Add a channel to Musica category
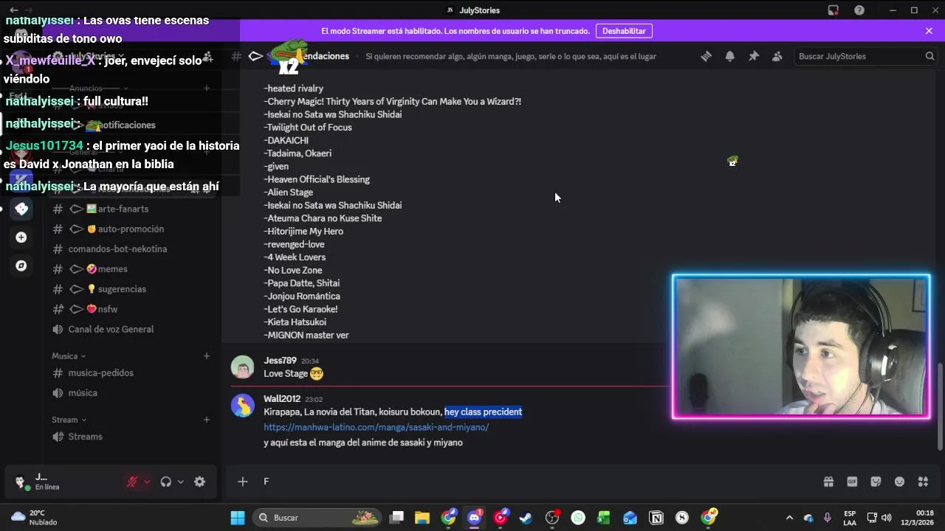Viewport: 945px width, 531px height. point(207,356)
